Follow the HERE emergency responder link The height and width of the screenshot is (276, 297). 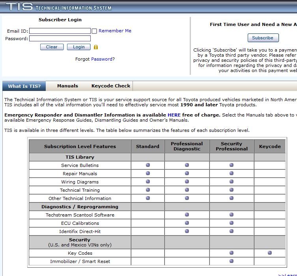coord(174,115)
